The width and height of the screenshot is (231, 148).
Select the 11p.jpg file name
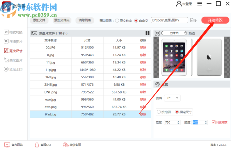(x=51, y=70)
